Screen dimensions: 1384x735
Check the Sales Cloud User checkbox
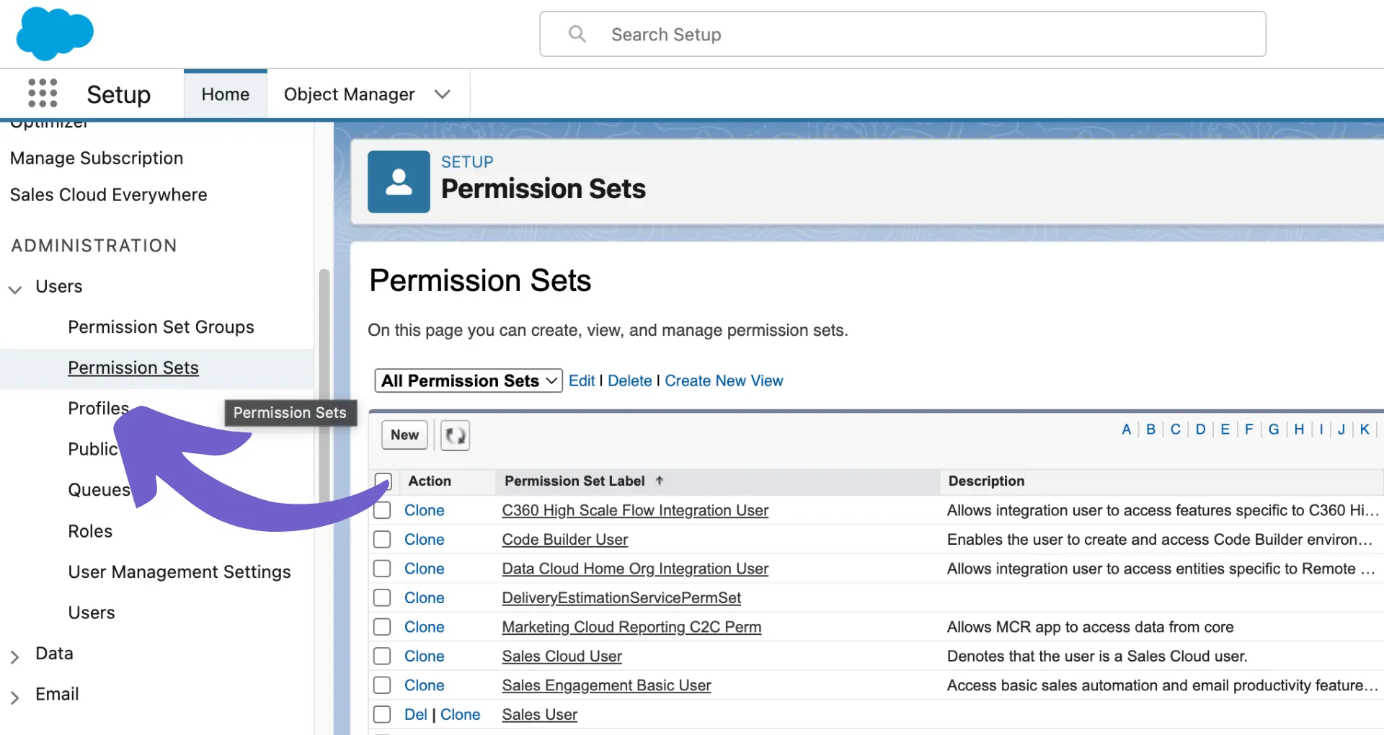coord(382,656)
